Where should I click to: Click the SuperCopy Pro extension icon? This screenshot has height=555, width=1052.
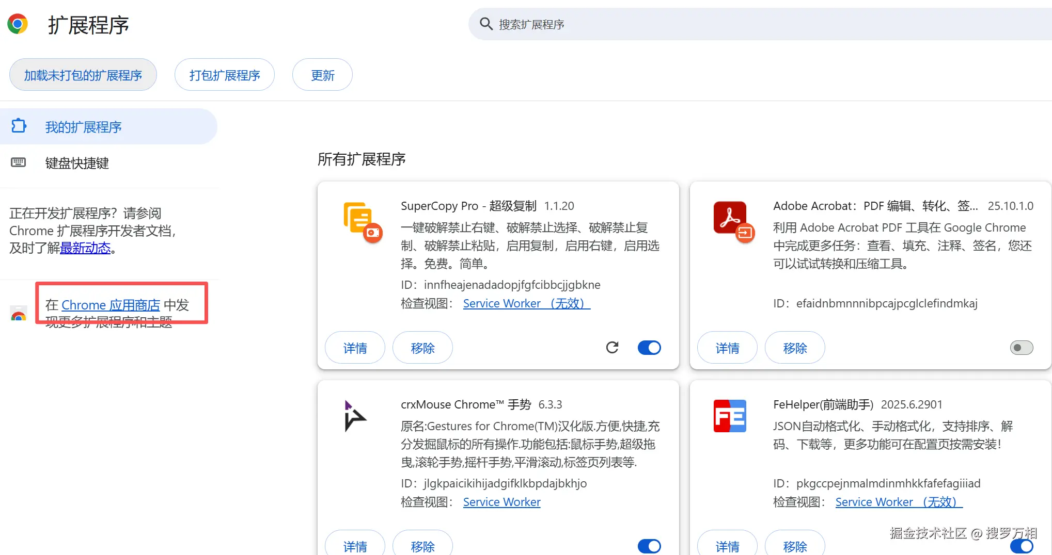tap(363, 222)
